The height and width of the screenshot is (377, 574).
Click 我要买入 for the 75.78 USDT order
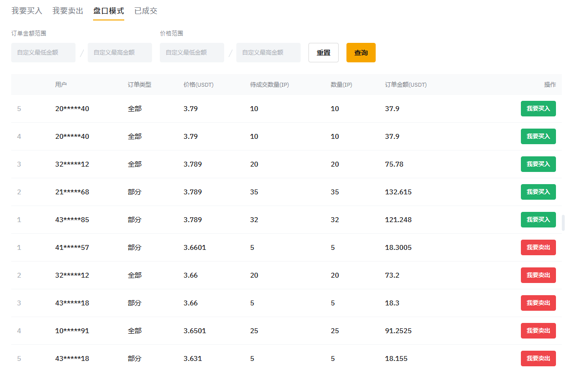(x=538, y=164)
